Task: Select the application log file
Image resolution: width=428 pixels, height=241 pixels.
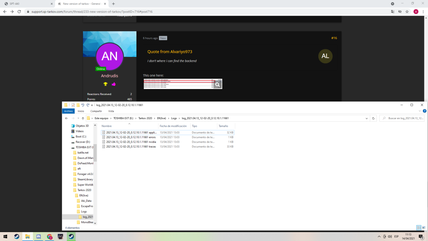Action: (x=168, y=133)
